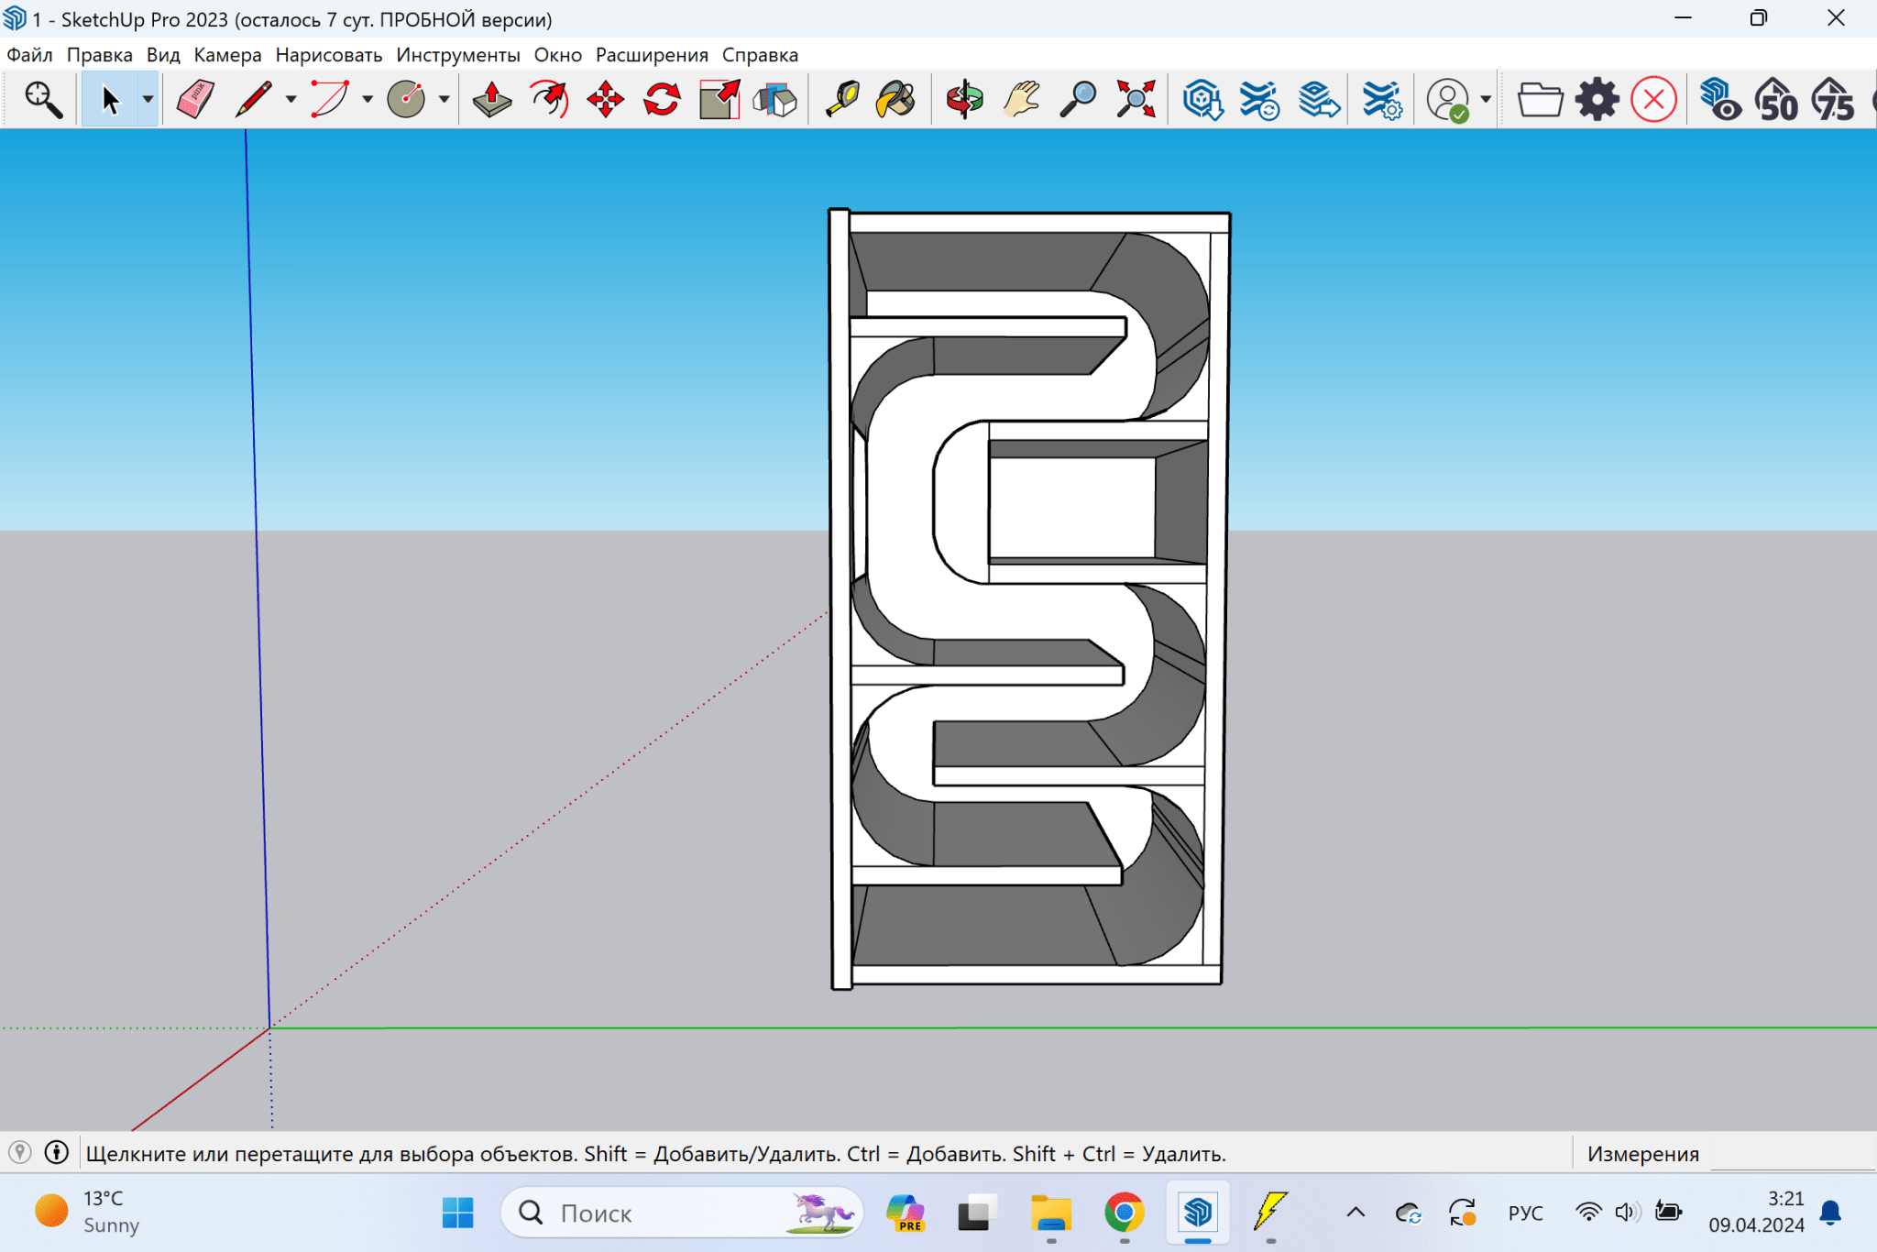Image resolution: width=1877 pixels, height=1252 pixels.
Task: Click the Solid tools cubes icon
Action: (x=775, y=100)
